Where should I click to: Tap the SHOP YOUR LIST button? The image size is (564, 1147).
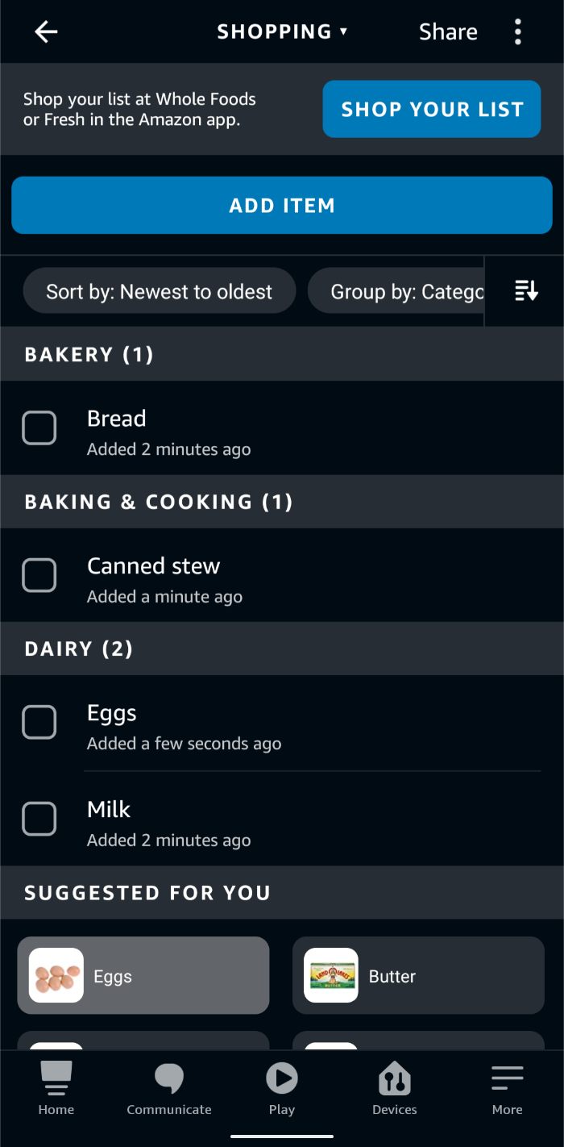(x=432, y=110)
